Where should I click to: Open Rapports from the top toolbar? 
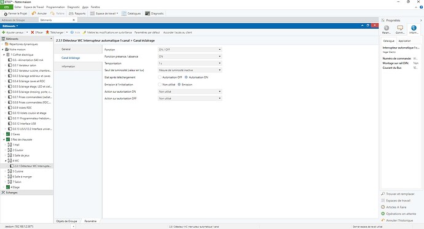coord(77,14)
